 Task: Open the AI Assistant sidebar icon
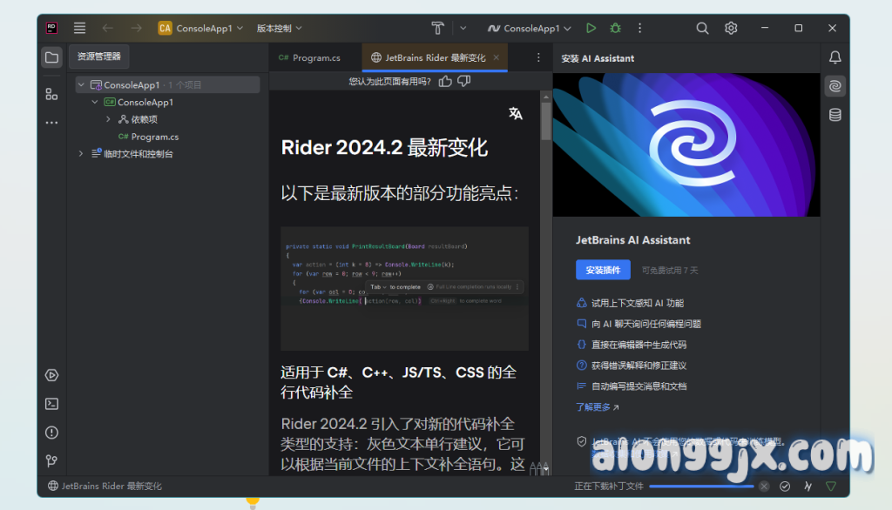tap(835, 86)
